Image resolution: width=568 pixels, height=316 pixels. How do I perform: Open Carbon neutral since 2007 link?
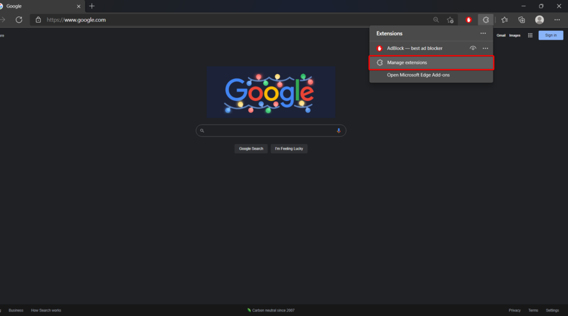[271, 310]
